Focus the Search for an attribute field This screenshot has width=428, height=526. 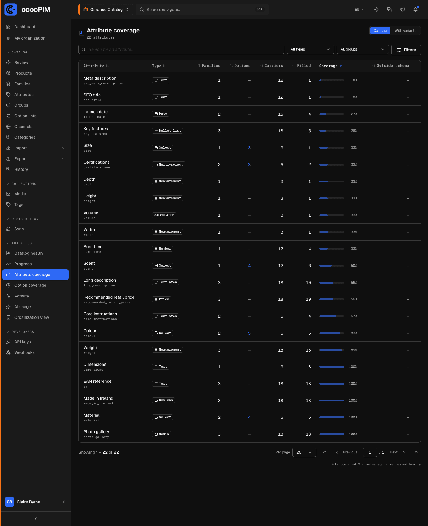(181, 49)
